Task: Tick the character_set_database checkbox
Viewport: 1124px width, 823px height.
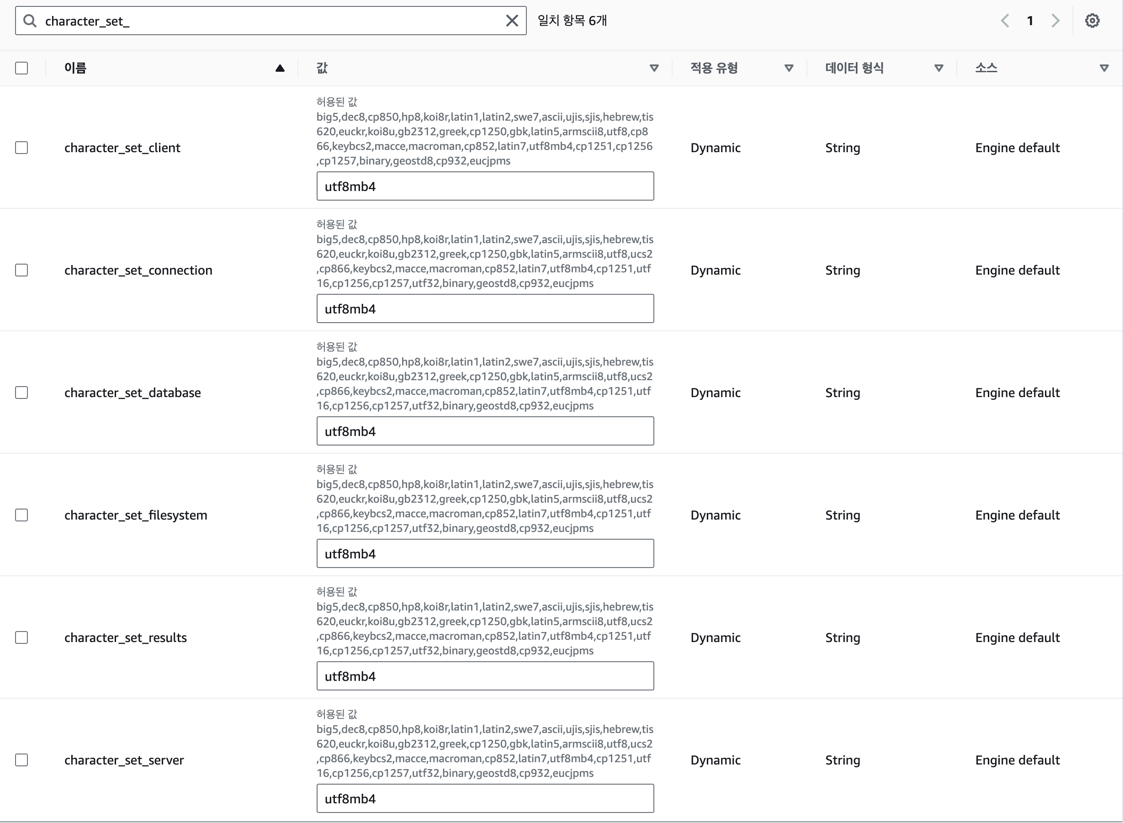Action: (x=21, y=393)
